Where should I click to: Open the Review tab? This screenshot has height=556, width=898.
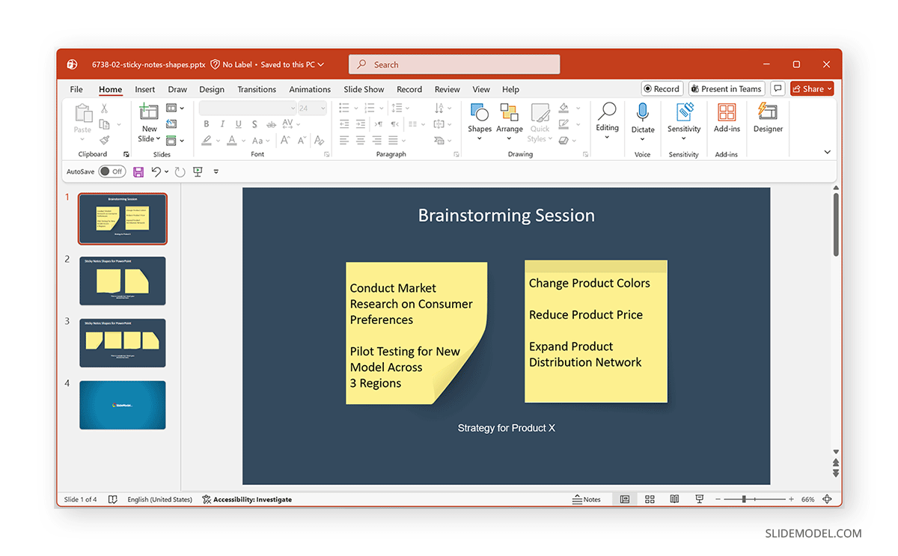tap(447, 89)
